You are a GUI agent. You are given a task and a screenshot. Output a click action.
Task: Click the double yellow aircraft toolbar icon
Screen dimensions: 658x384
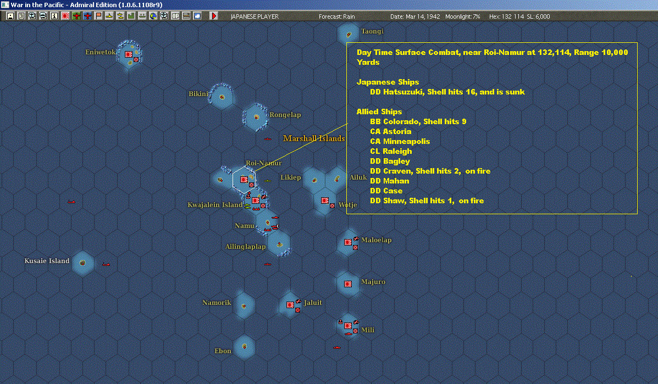pyautogui.click(x=120, y=16)
